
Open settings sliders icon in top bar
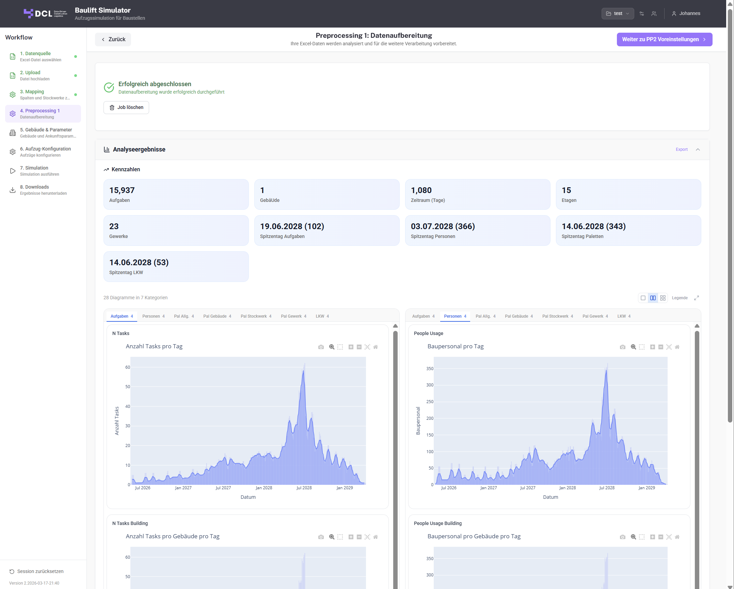(x=642, y=14)
